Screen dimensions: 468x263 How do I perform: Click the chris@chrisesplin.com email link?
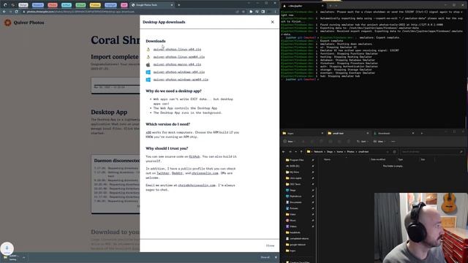click(197, 186)
